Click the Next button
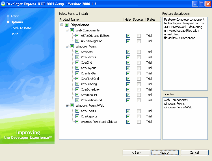The width and height of the screenshot is (212, 161). click(x=165, y=153)
